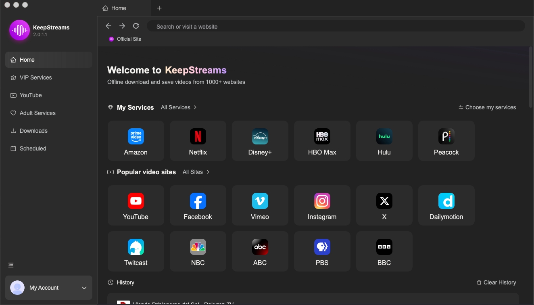Open the Vimeo video site

pos(260,205)
